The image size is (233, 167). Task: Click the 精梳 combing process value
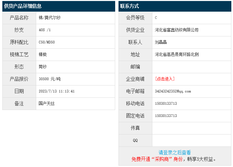coord(43,55)
